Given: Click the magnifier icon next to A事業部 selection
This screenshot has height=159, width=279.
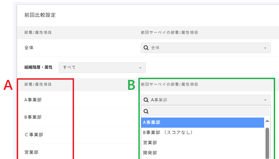Looking at the screenshot, I should [x=146, y=100].
